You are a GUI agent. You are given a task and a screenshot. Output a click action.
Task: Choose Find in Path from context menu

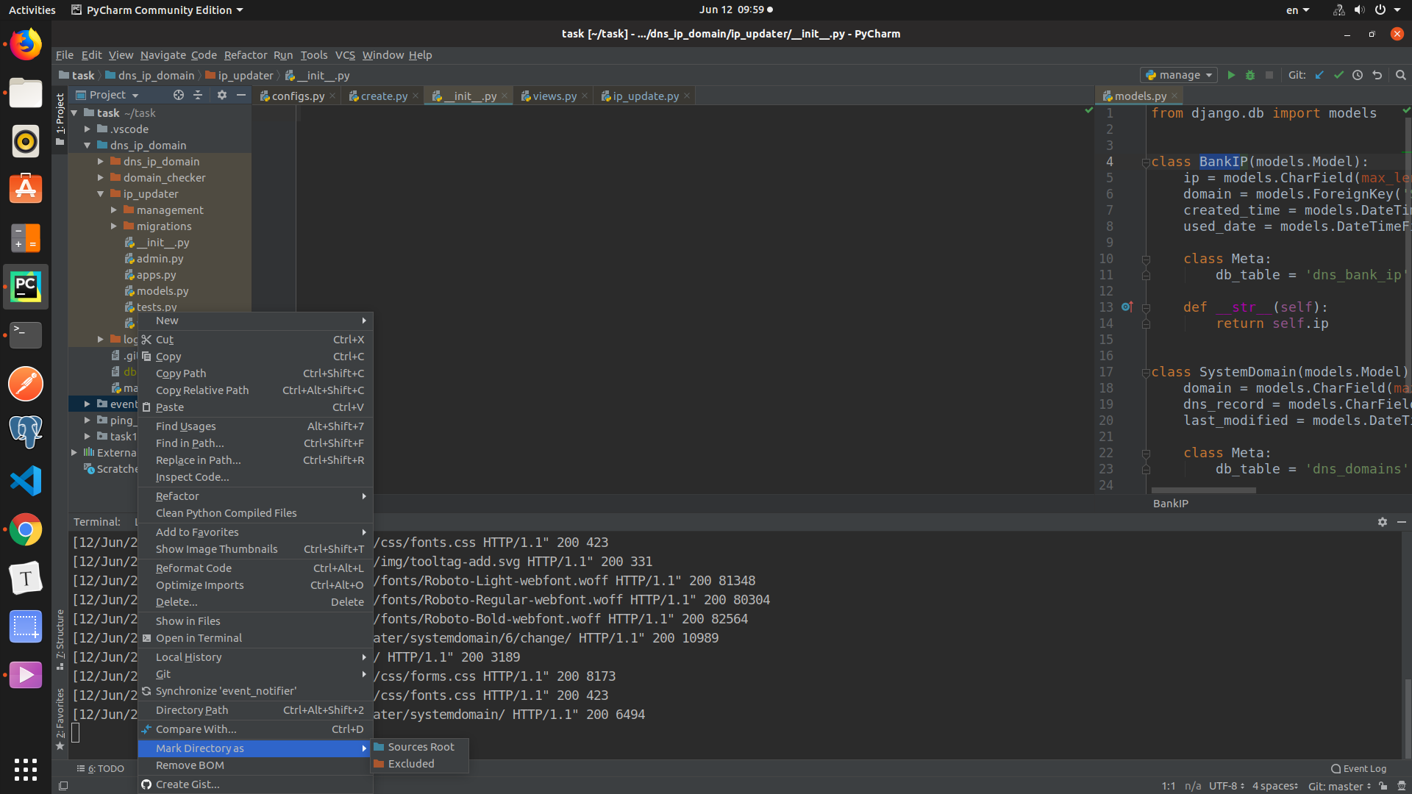point(255,443)
